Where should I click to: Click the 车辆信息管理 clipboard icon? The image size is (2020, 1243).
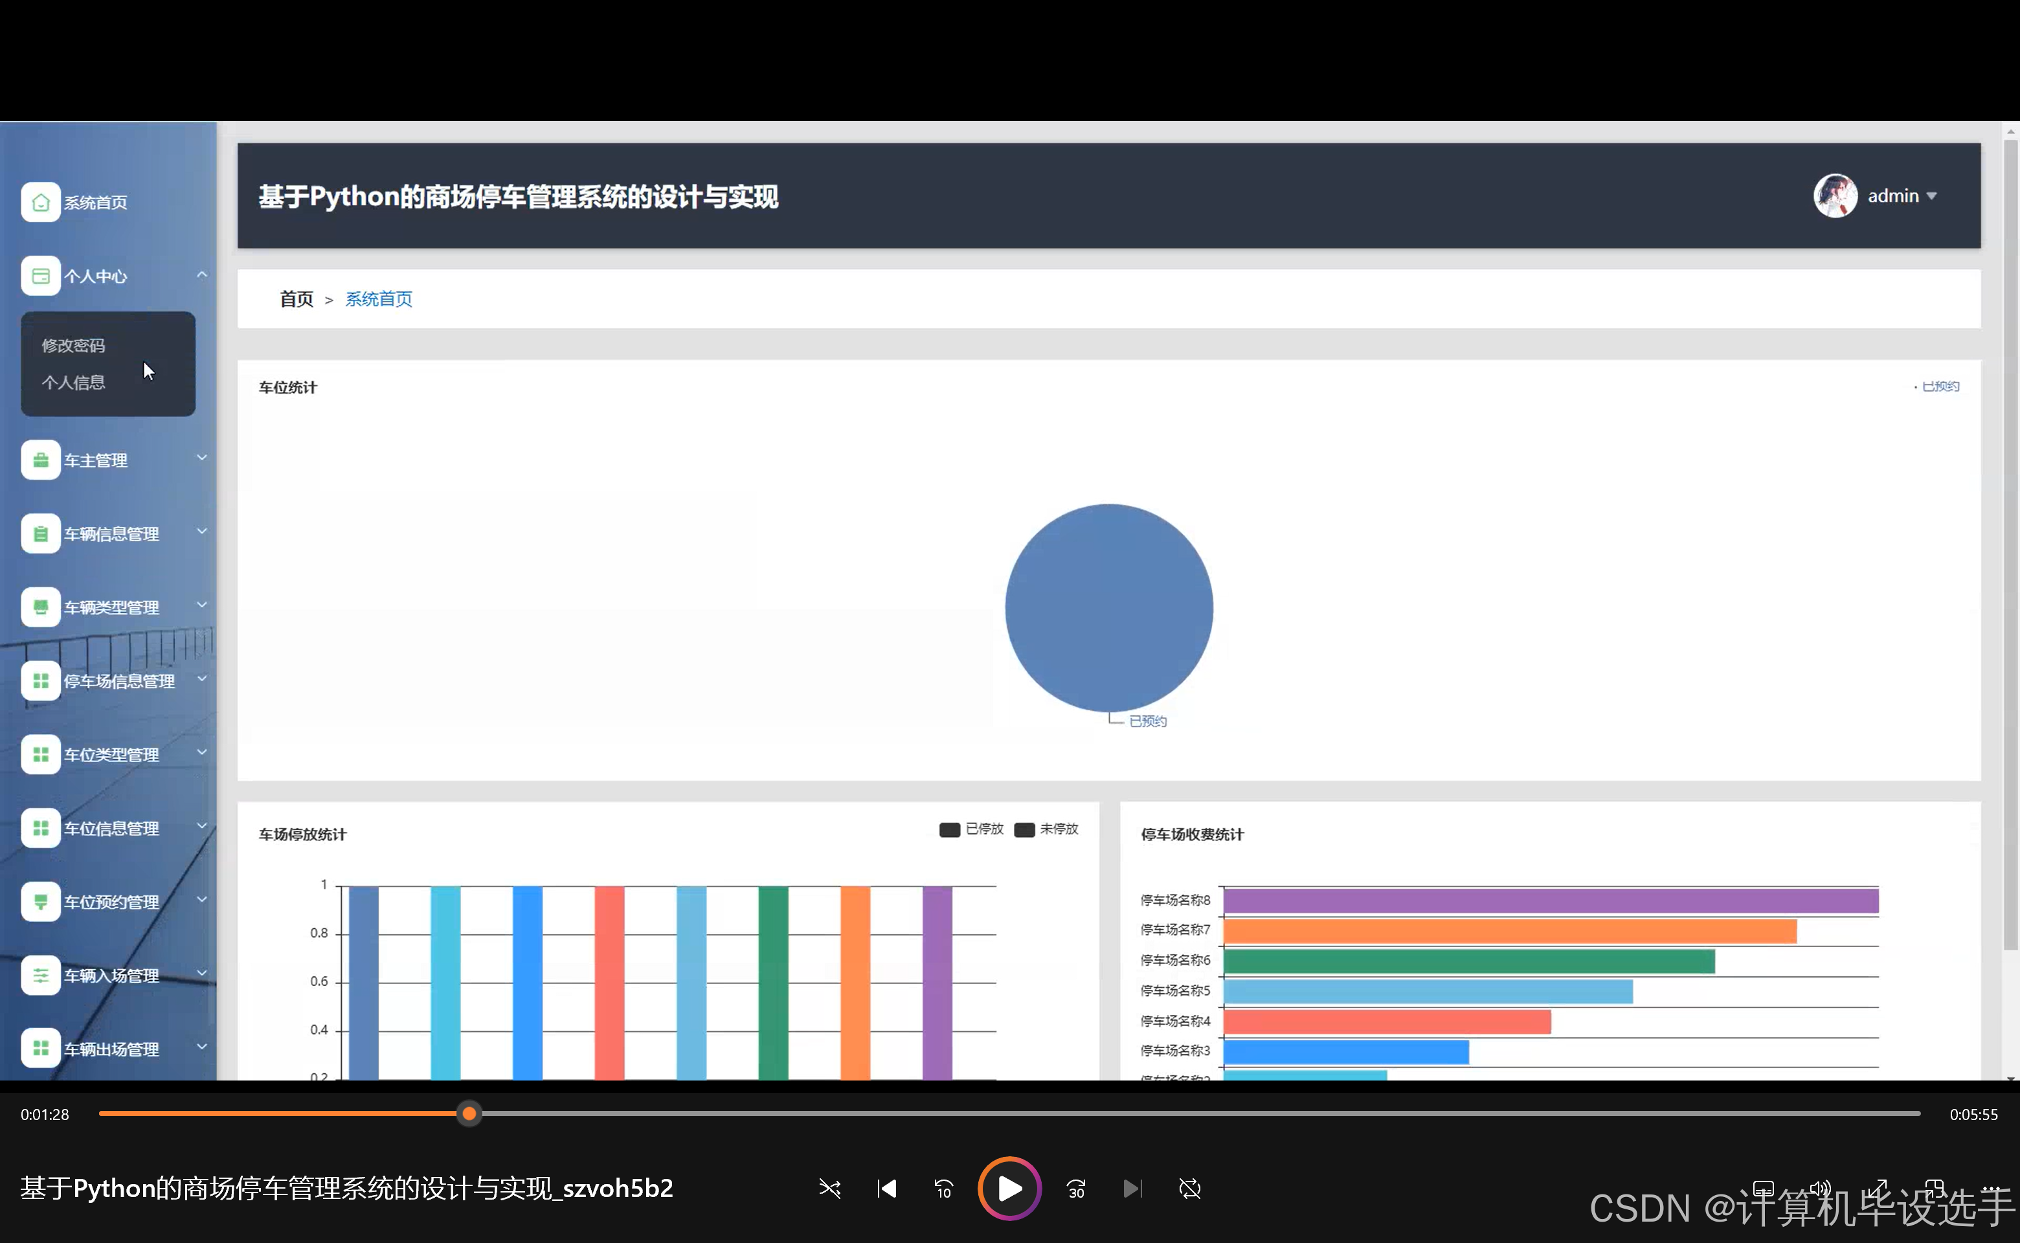40,534
